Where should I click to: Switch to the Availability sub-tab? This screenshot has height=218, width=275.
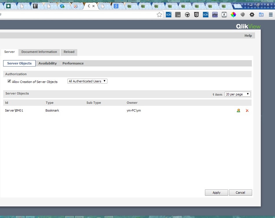coord(47,63)
